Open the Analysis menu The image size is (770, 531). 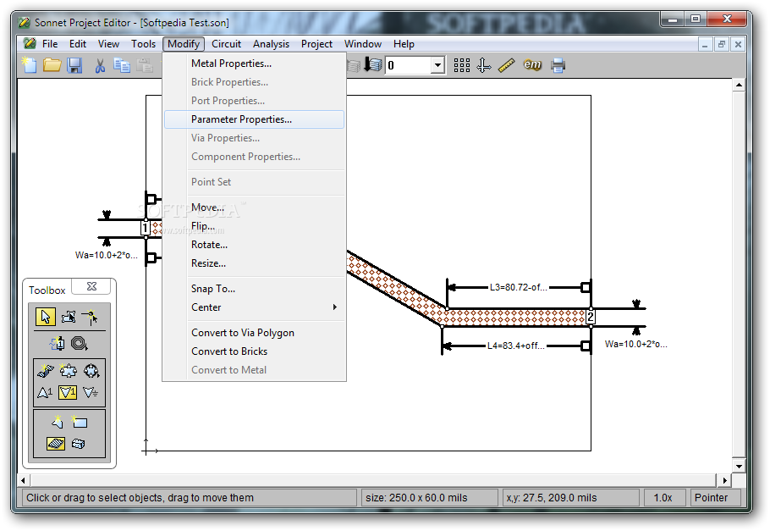pyautogui.click(x=271, y=44)
